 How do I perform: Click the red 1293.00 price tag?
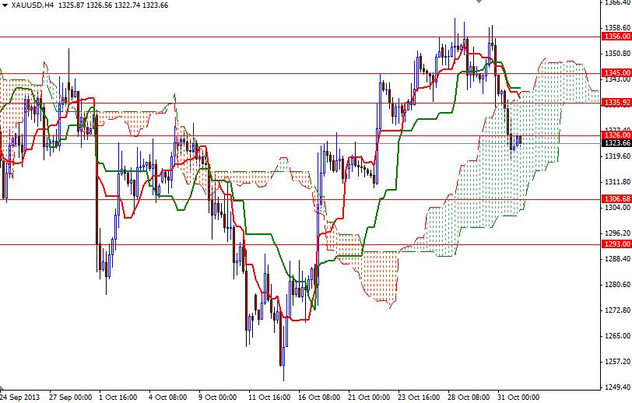(x=616, y=244)
